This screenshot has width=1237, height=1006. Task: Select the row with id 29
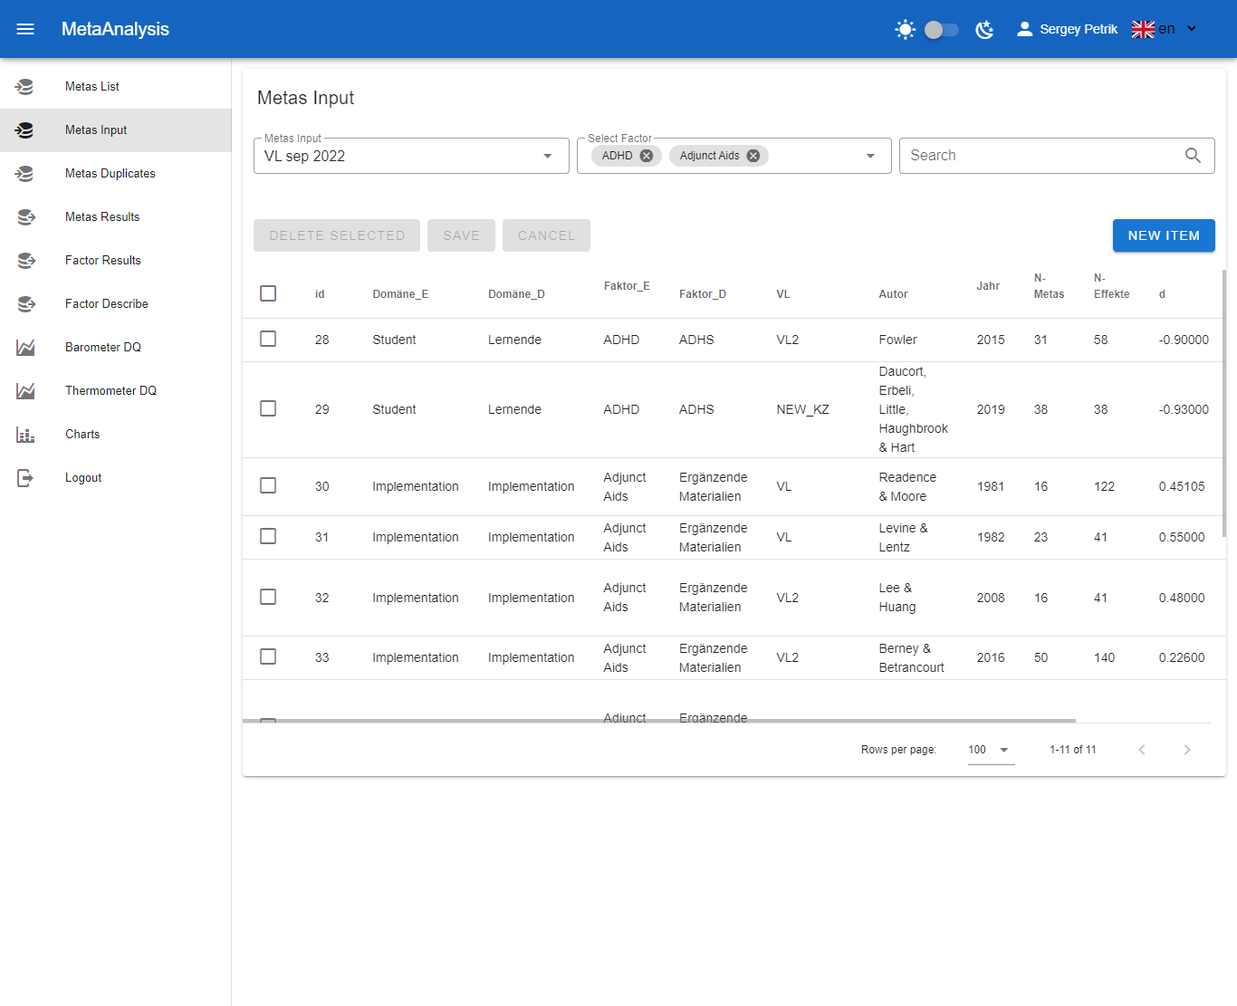point(268,408)
